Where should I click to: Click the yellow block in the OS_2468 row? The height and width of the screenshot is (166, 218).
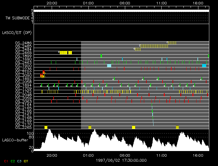(x=65, y=52)
